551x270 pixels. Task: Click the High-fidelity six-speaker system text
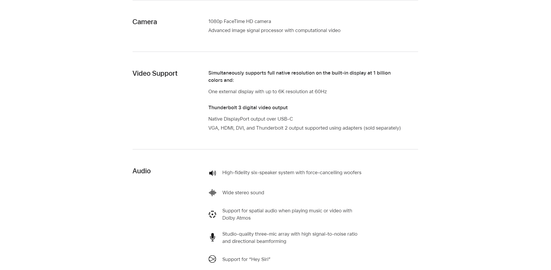(x=292, y=172)
